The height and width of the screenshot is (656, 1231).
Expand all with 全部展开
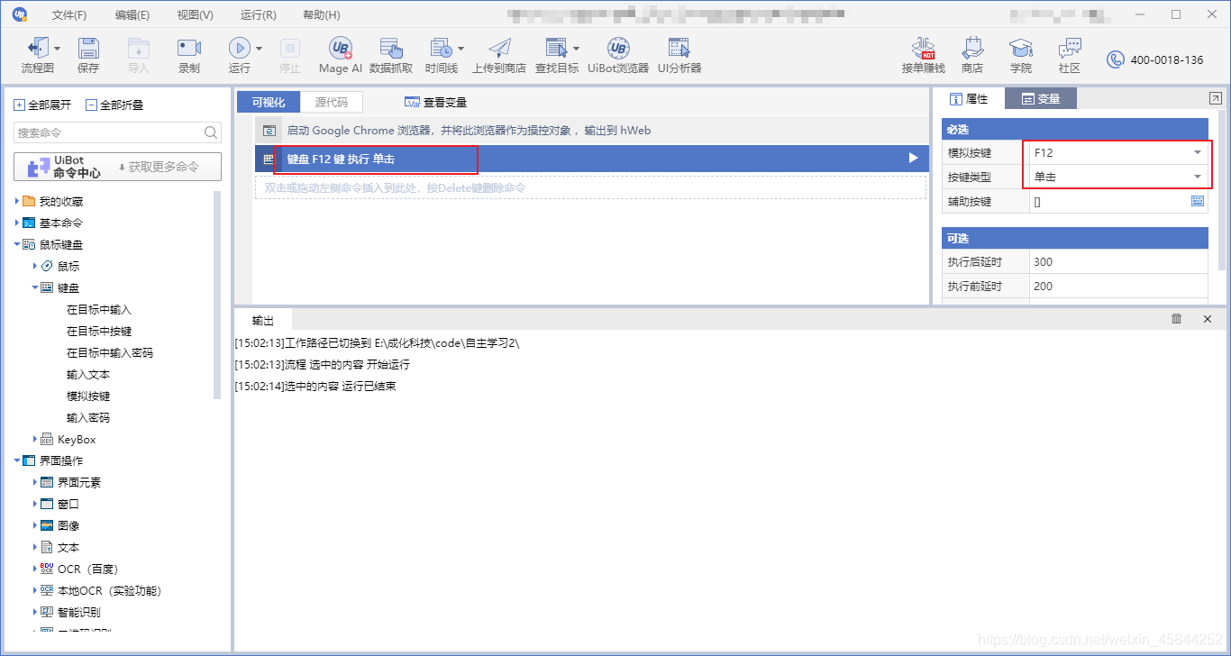click(42, 105)
